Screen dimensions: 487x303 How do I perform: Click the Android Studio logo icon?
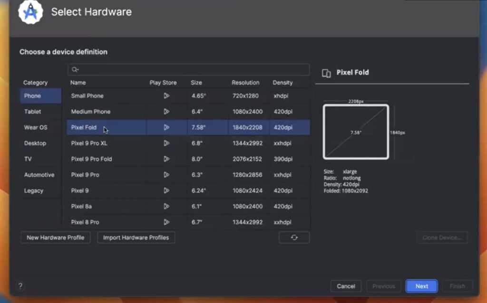pyautogui.click(x=29, y=12)
